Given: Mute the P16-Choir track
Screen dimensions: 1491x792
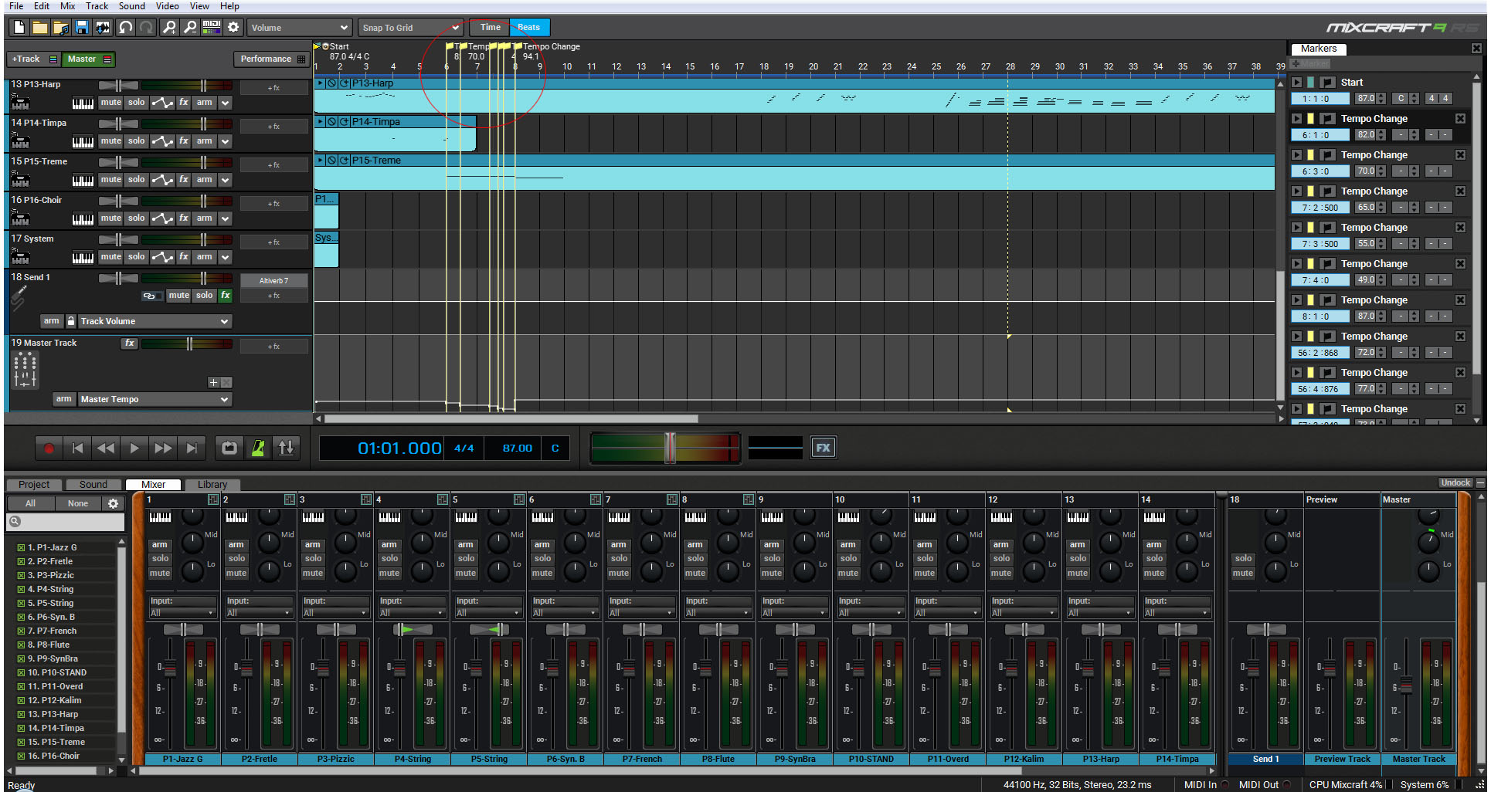Looking at the screenshot, I should click(x=110, y=218).
